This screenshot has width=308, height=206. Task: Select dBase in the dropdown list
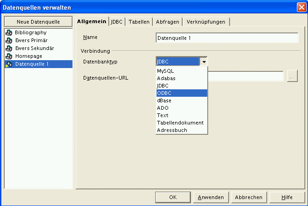pyautogui.click(x=182, y=100)
